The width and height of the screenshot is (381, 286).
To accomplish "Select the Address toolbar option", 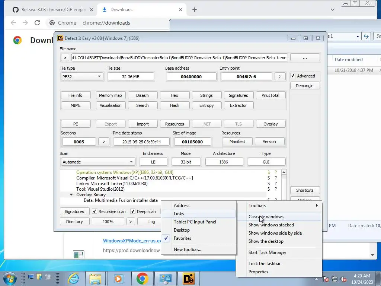I will coord(199,206).
